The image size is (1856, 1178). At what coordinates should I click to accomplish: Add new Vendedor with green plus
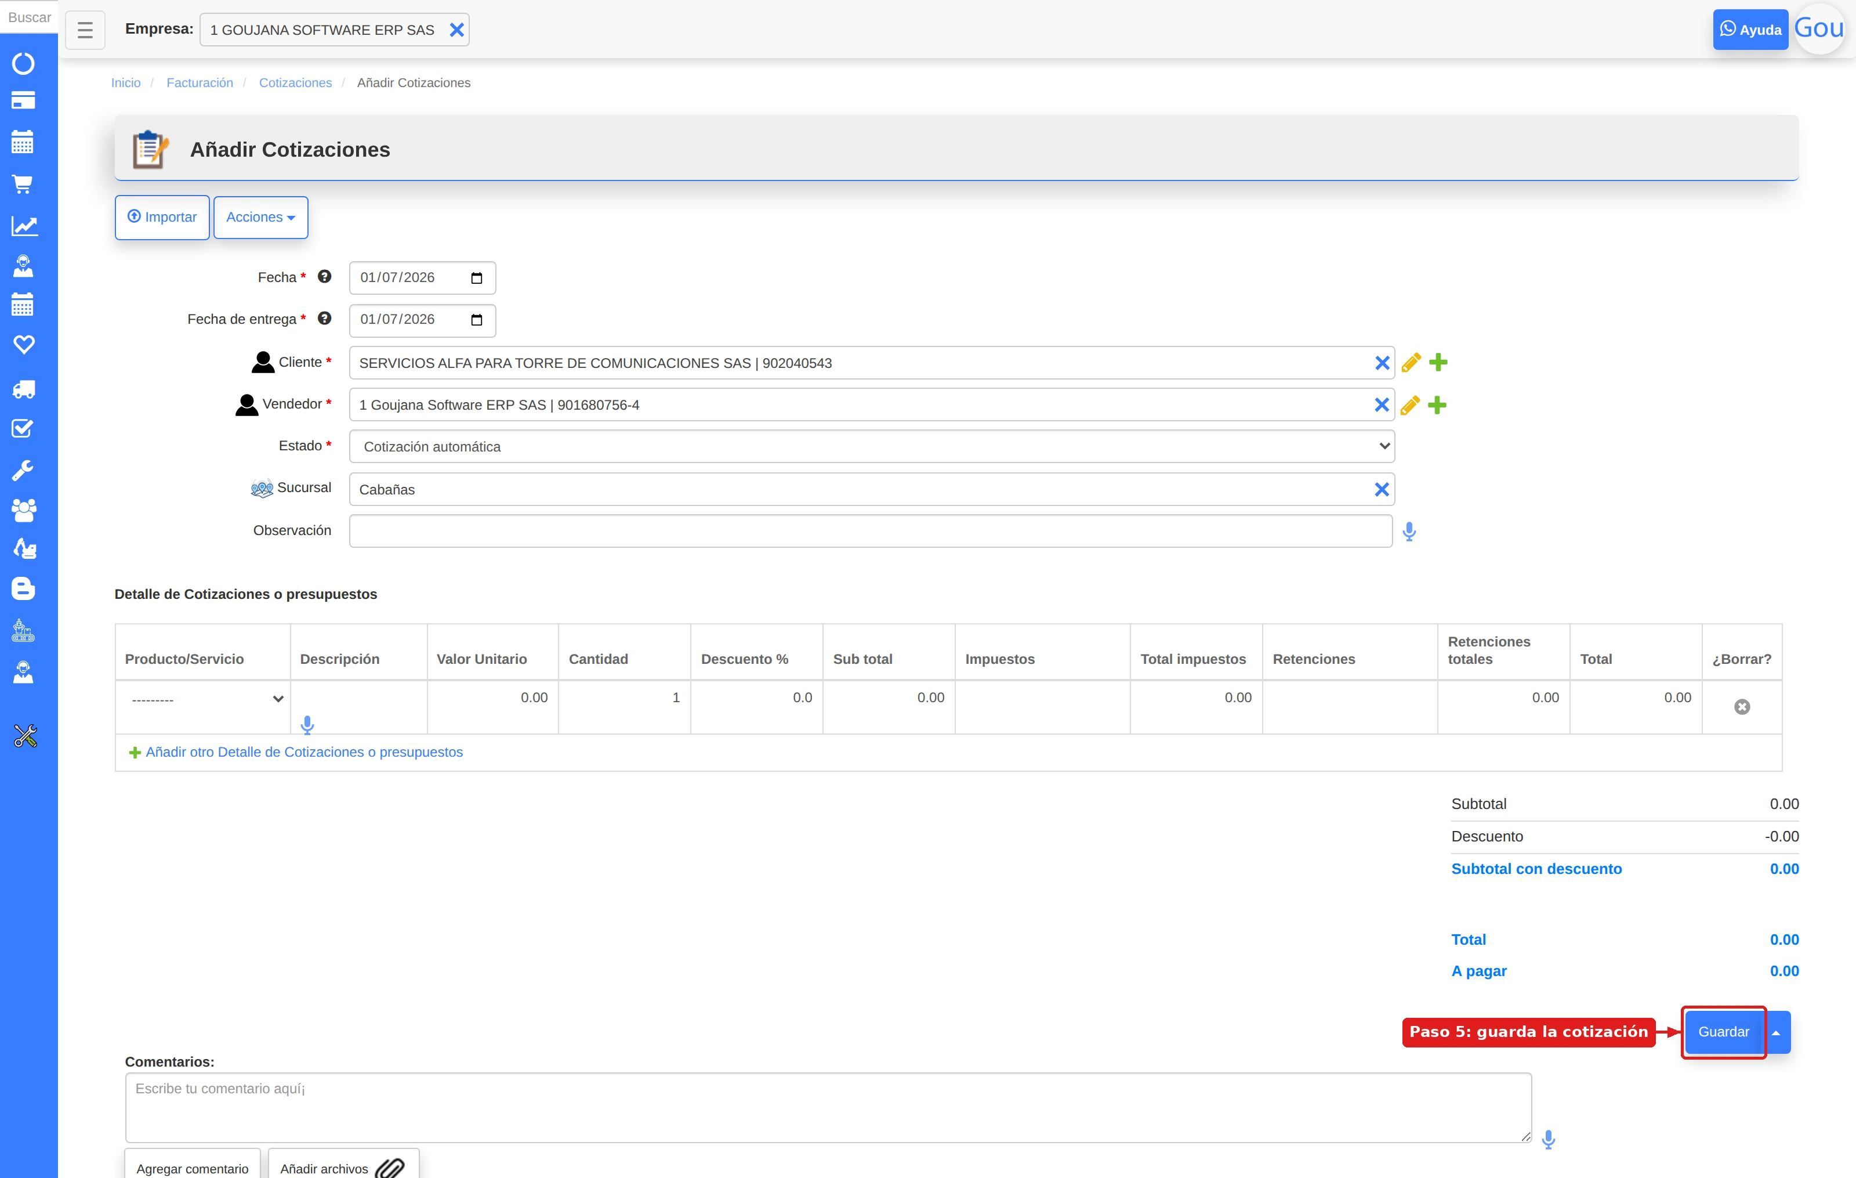(1437, 404)
